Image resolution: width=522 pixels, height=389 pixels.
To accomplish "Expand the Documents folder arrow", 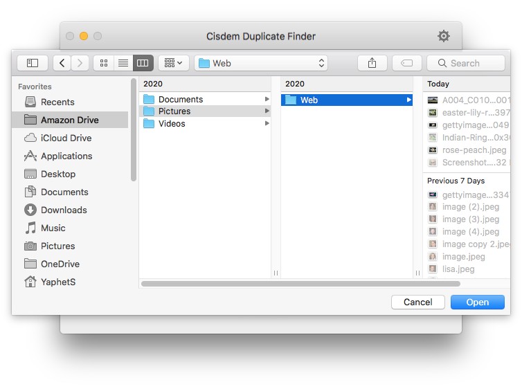I will click(x=267, y=100).
